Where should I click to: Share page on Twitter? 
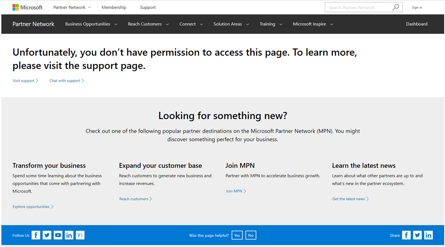(417, 235)
